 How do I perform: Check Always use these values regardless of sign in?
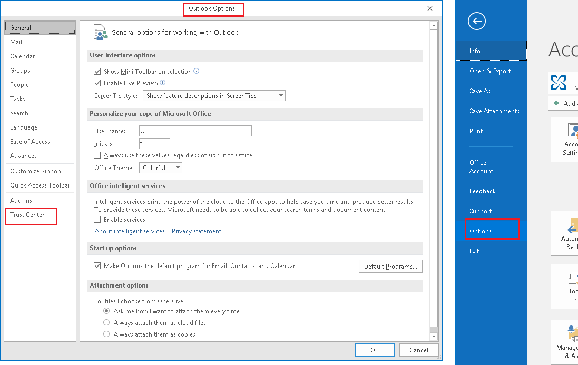coord(97,155)
